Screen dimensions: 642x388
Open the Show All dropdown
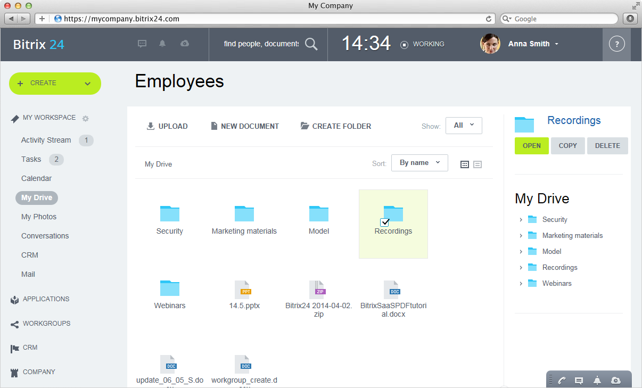point(464,126)
